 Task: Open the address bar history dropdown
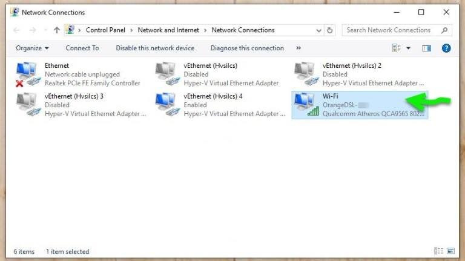[319, 30]
